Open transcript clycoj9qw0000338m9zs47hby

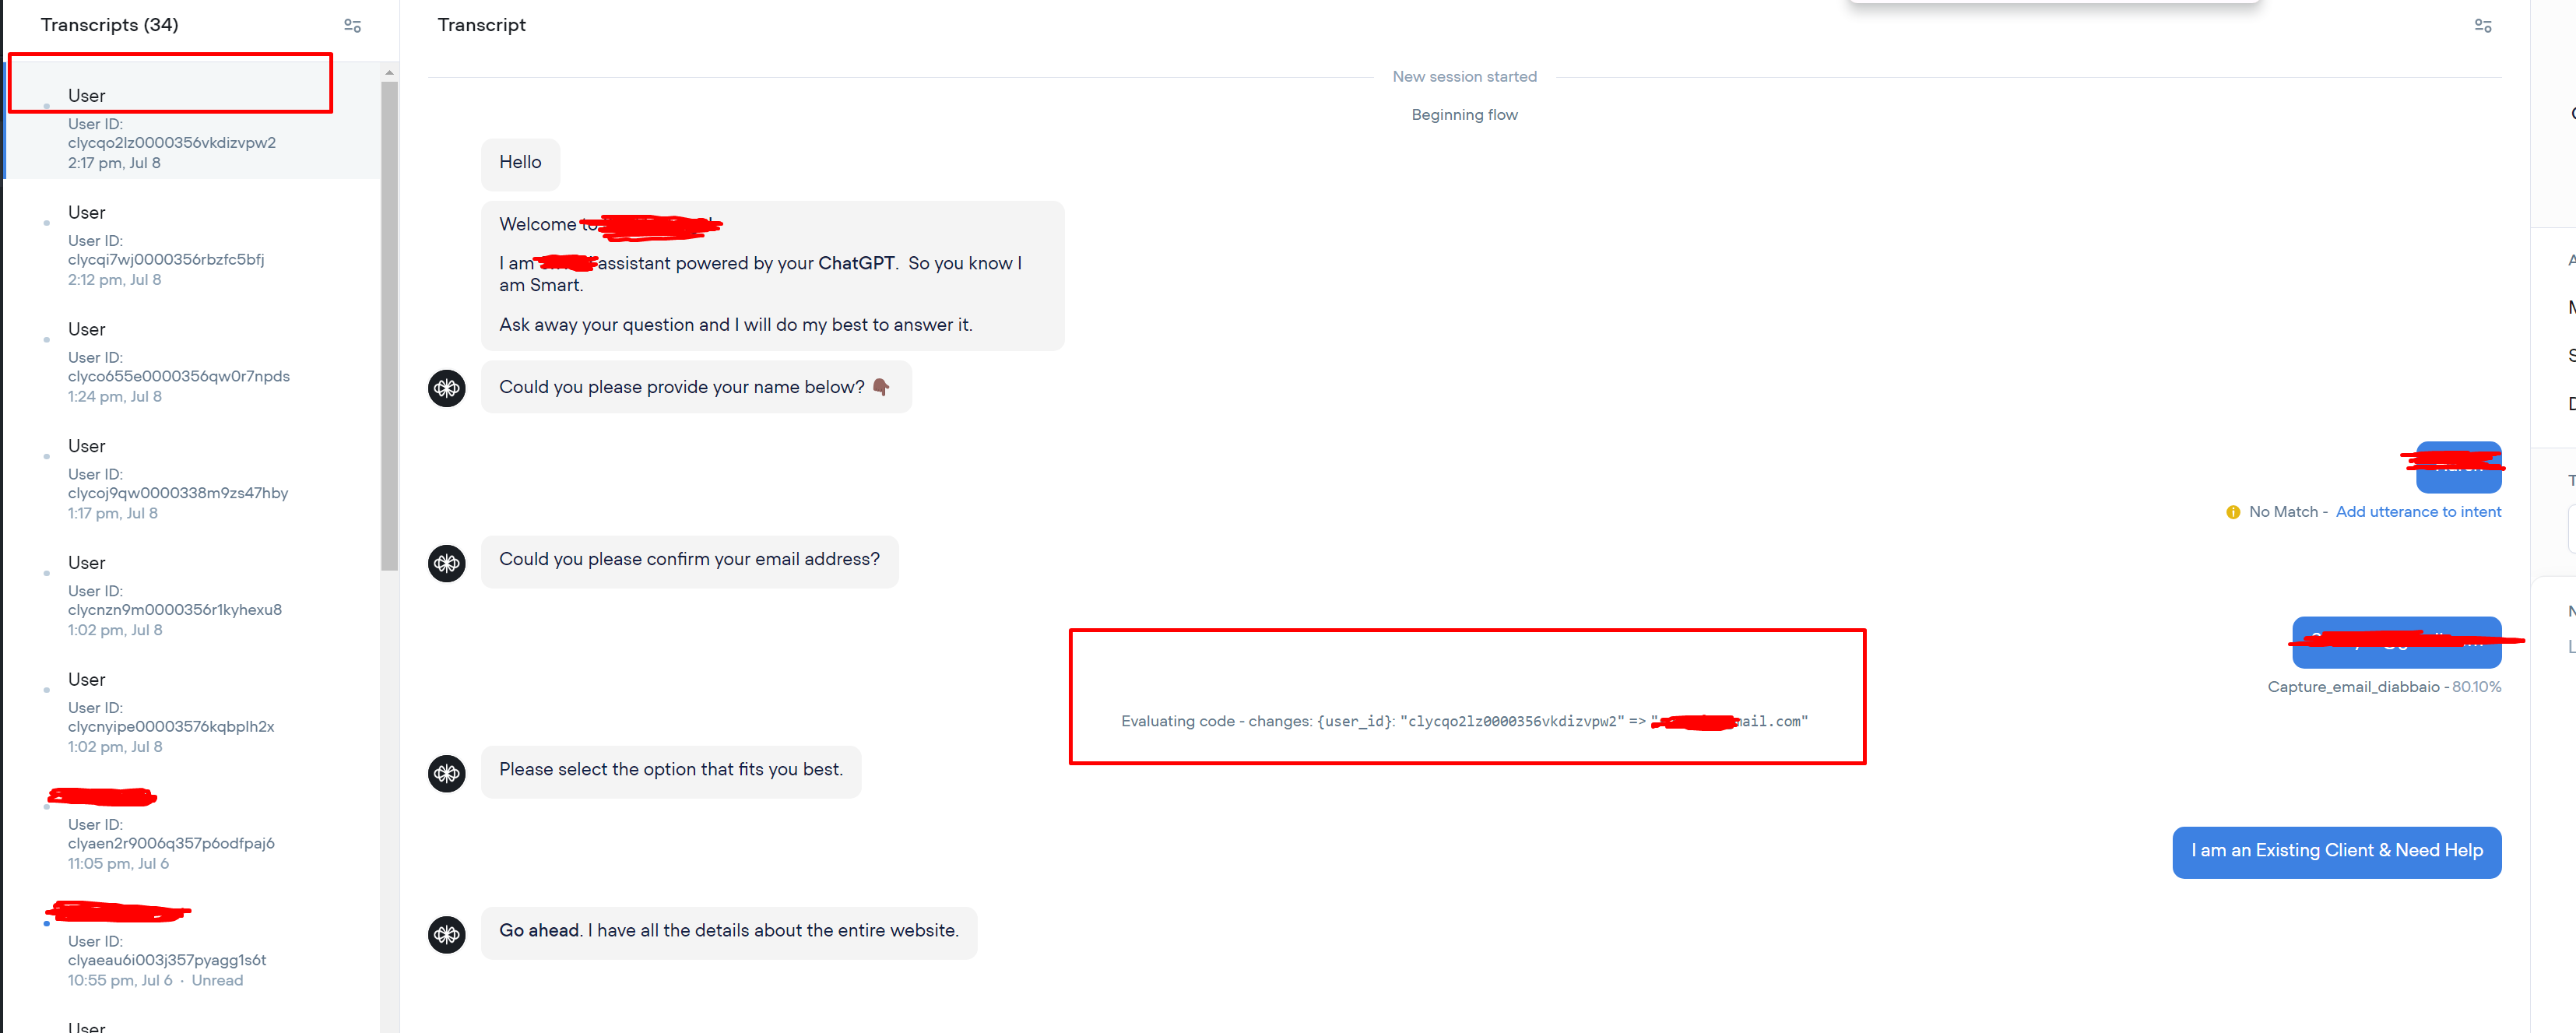193,479
